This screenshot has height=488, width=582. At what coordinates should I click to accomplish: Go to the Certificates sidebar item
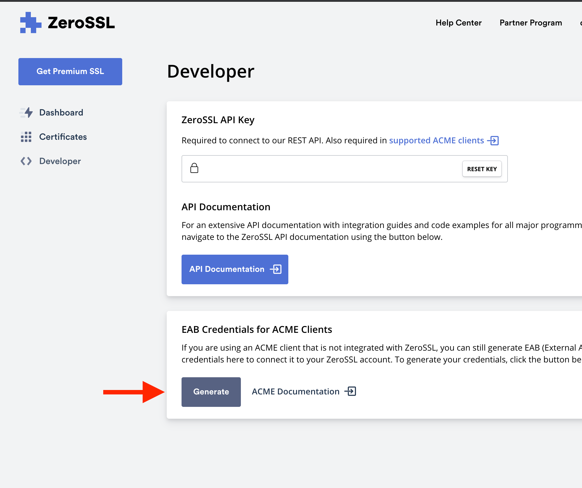[63, 137]
